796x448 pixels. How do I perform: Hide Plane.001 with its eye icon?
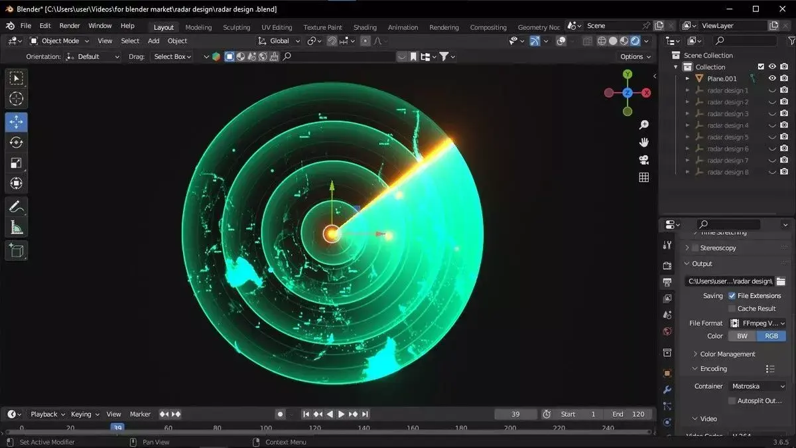772,78
